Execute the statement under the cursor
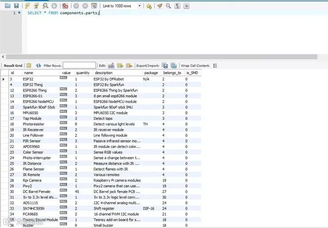Screen dimensions: 328x228 point(36,6)
